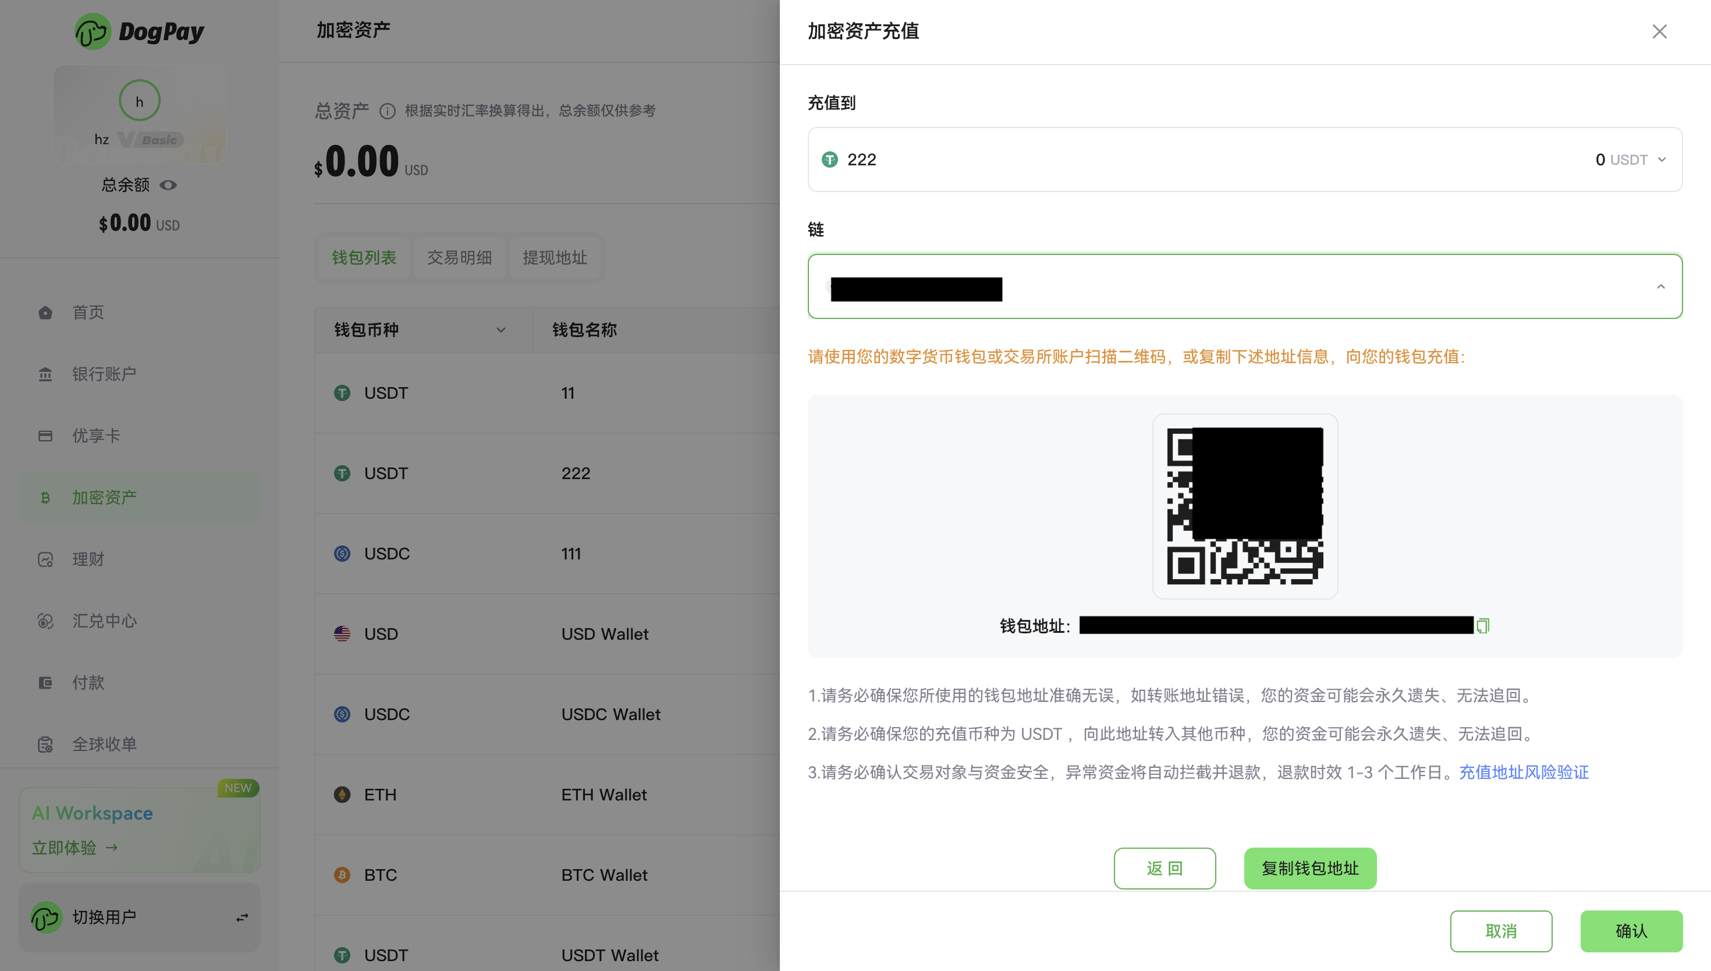Click USDC icon in USDC Wallet row
Screen dimensions: 1711x971
[342, 714]
